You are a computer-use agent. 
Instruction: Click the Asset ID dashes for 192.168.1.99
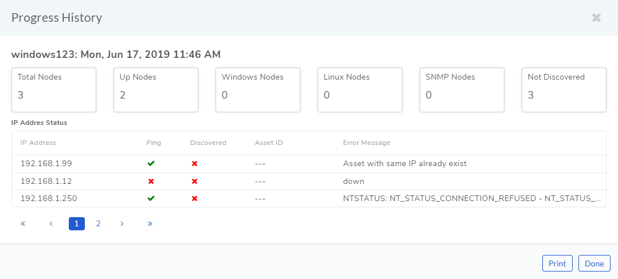click(x=260, y=163)
